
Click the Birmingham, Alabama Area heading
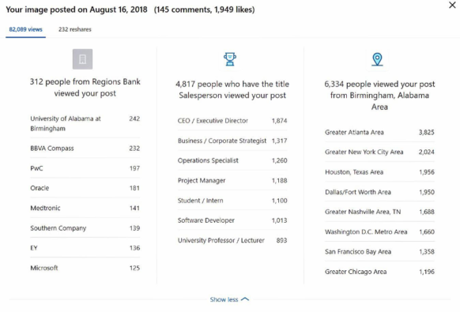(379, 96)
